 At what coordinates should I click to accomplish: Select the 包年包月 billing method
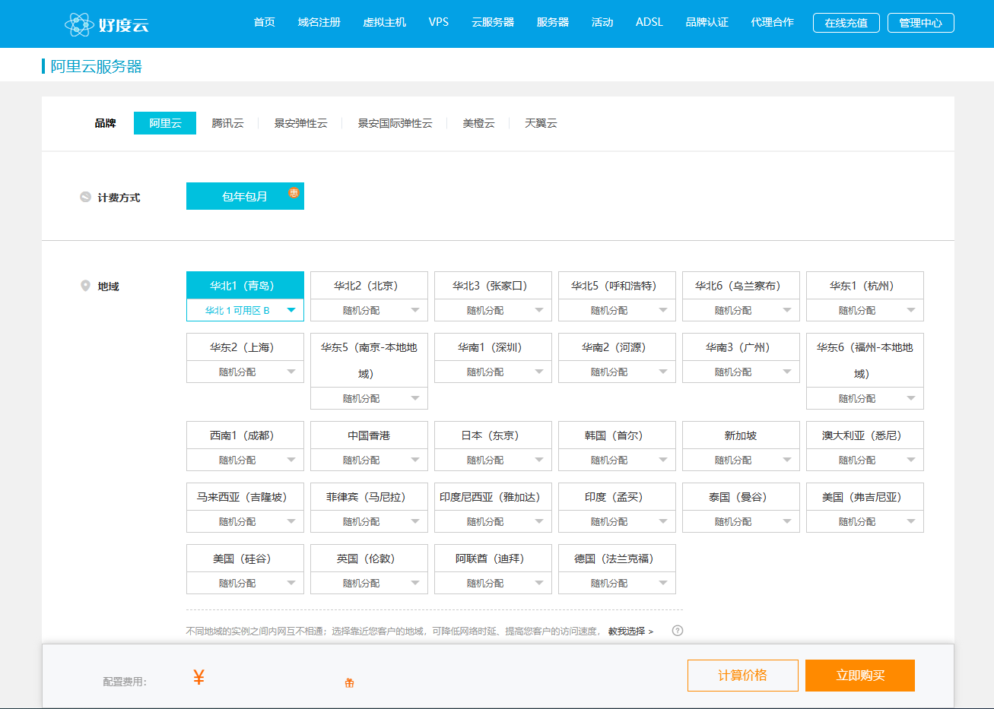tap(245, 196)
